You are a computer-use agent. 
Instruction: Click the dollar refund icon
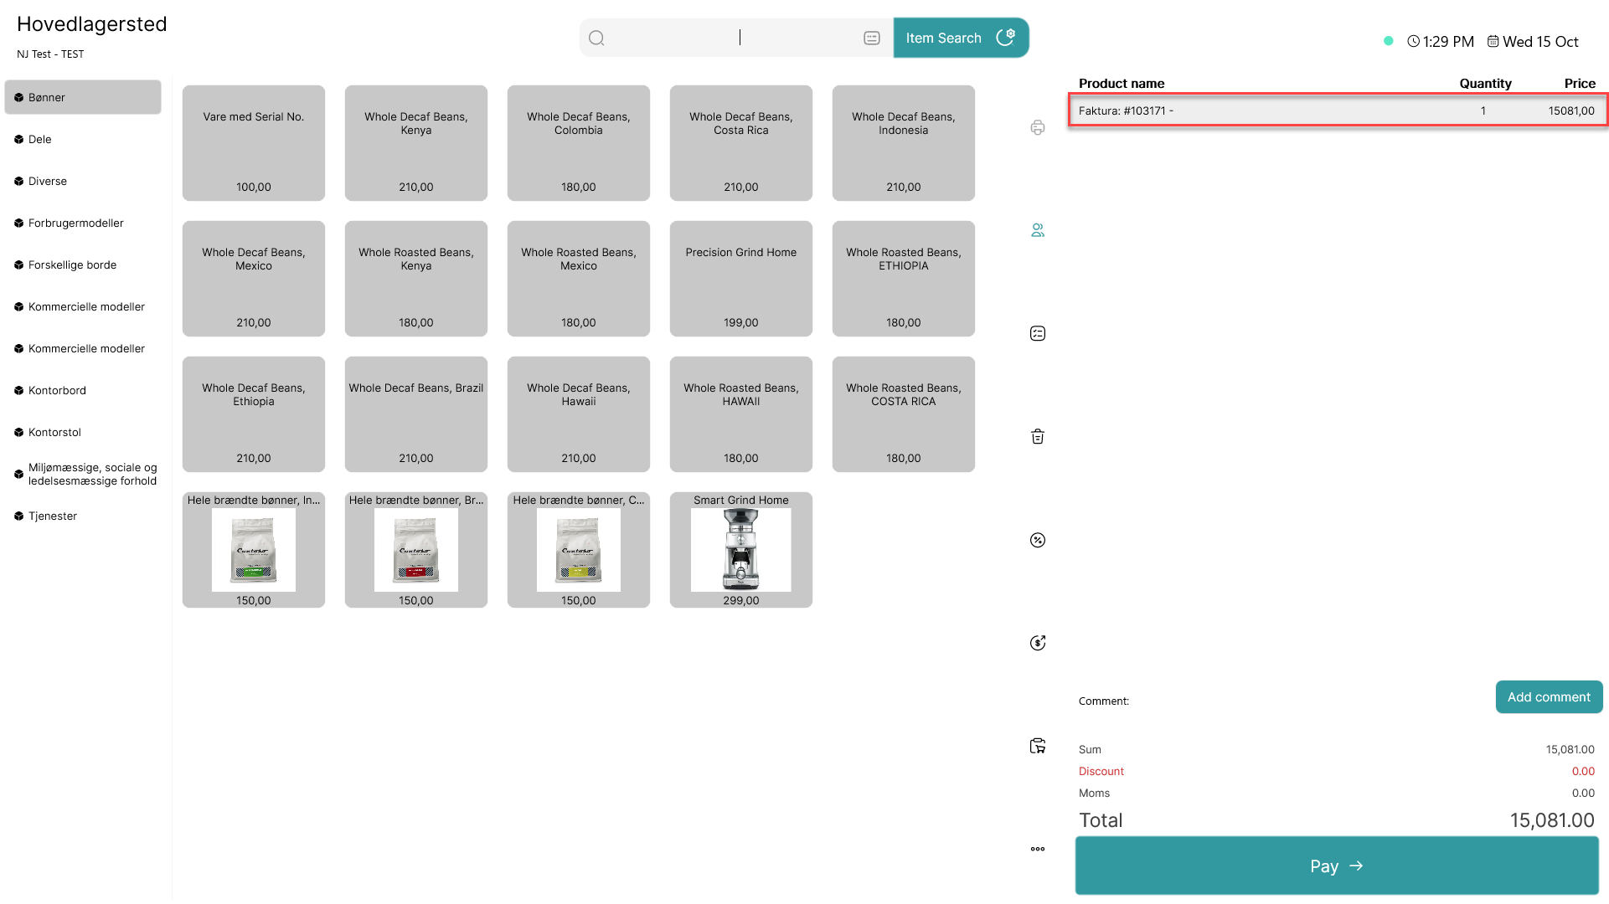(x=1038, y=643)
